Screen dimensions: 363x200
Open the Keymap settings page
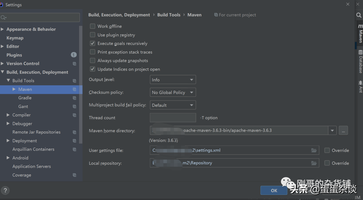[15, 38]
